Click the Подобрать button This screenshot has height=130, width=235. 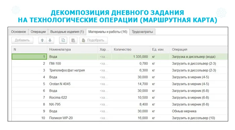pos(94,40)
